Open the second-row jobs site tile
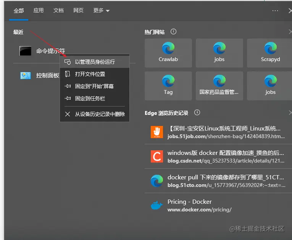This screenshot has width=292, height=240. pyautogui.click(x=270, y=86)
